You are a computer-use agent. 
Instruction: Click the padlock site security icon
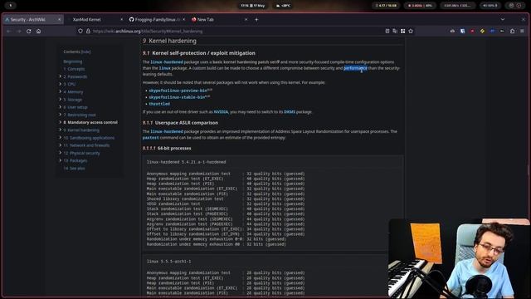tap(88, 32)
